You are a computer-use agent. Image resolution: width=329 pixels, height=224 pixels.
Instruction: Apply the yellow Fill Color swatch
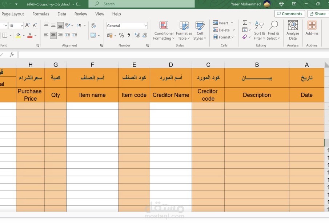[x=18, y=35]
